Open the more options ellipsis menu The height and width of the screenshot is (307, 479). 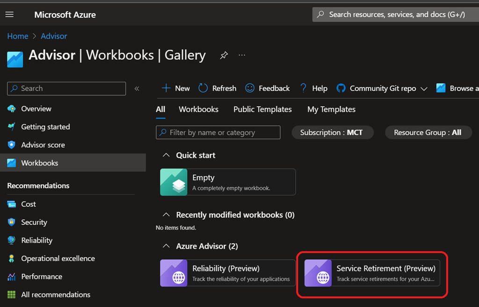coord(242,55)
